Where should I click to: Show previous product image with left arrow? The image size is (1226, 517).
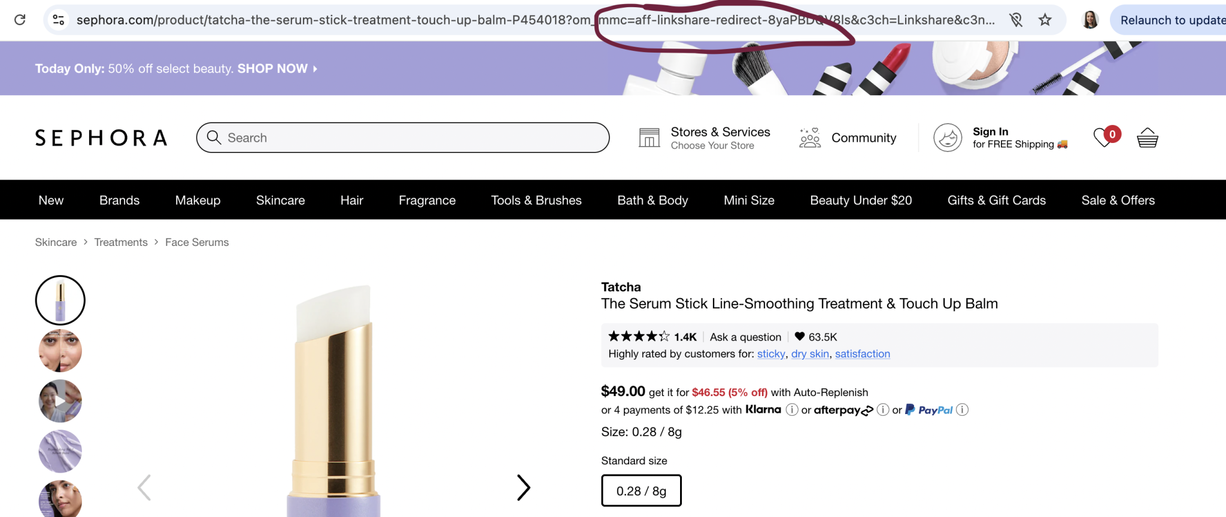pos(144,488)
